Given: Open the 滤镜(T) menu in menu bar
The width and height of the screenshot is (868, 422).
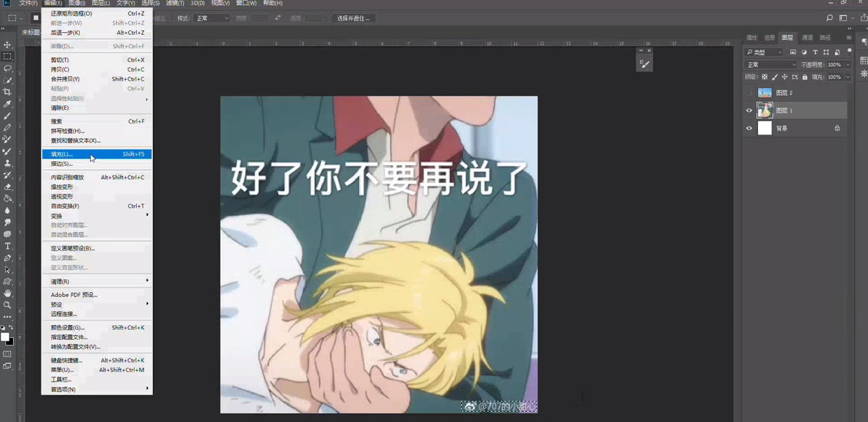Looking at the screenshot, I should (176, 3).
